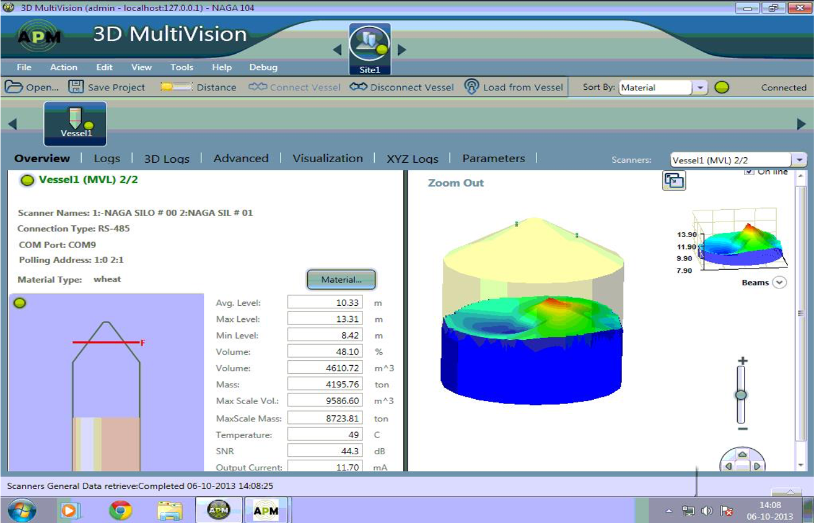Switch to the Advanced tab
The image size is (814, 523).
coord(241,158)
